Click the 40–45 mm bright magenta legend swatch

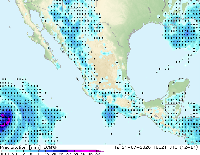[85, 151]
